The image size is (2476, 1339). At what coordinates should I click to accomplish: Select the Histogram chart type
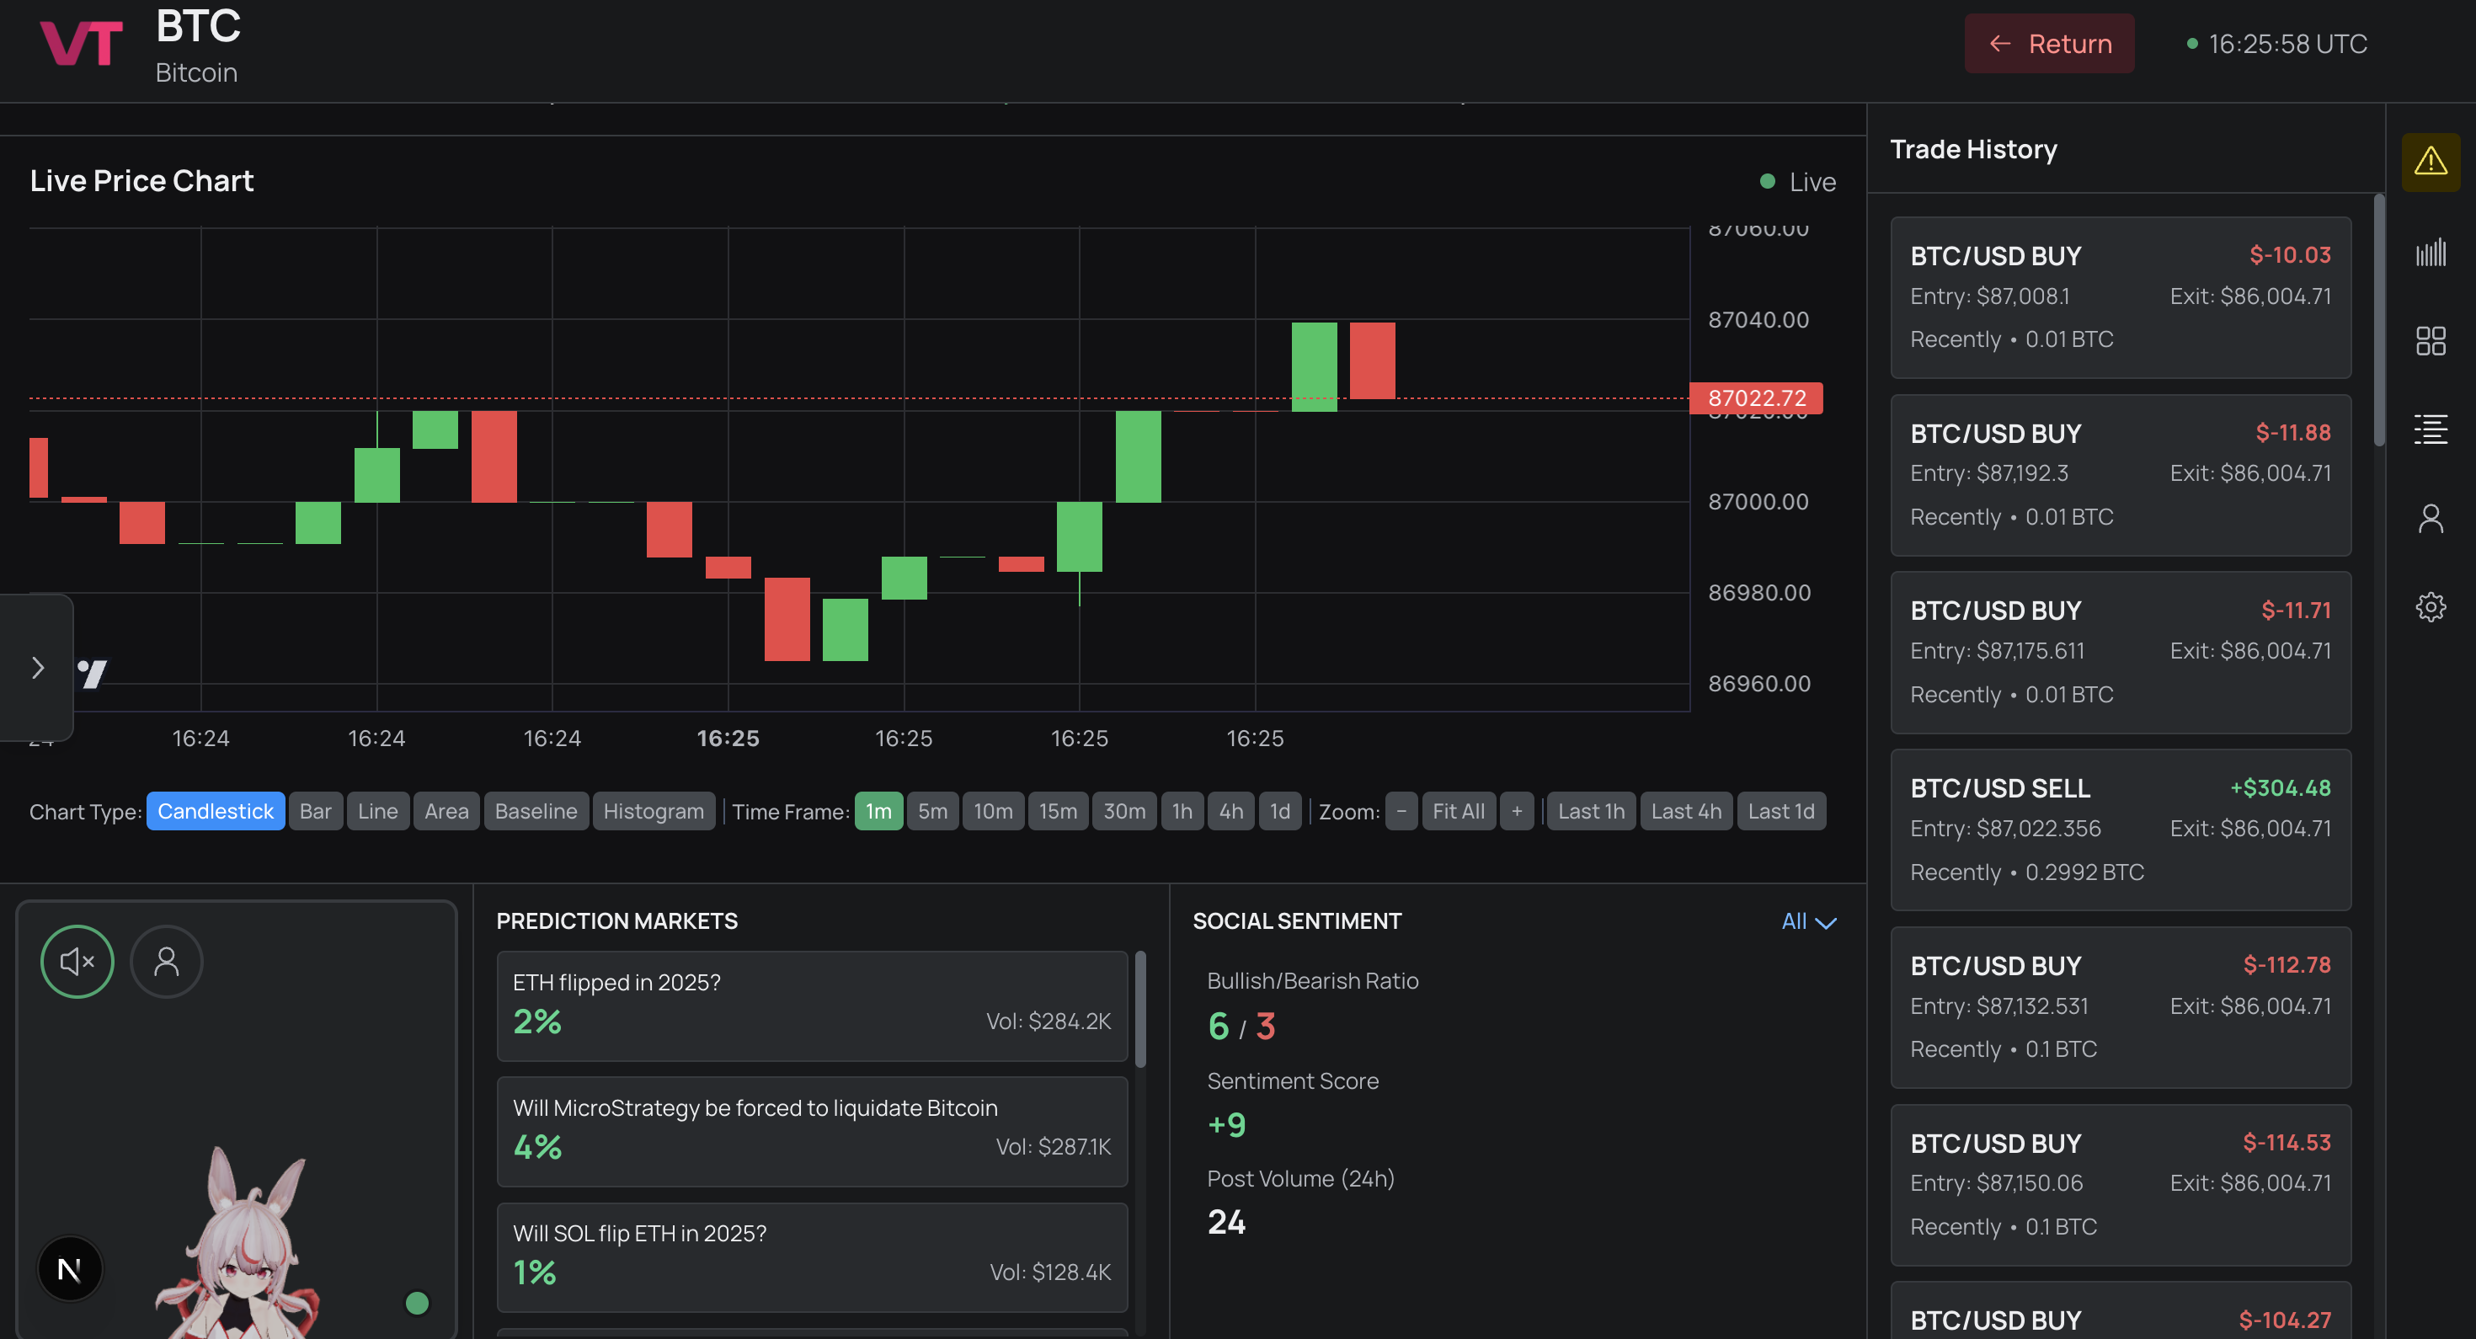653,811
